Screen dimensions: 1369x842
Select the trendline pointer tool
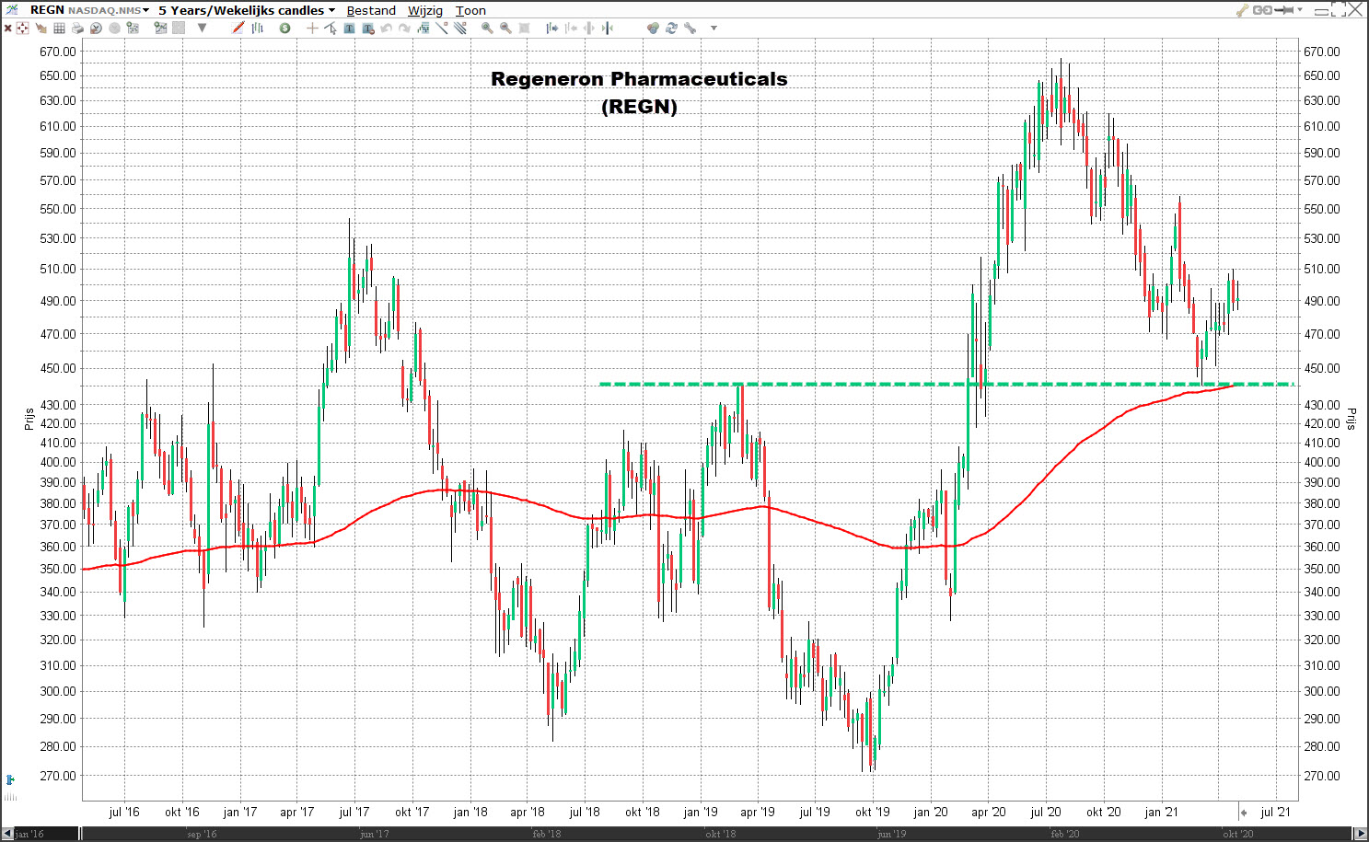coord(331,28)
